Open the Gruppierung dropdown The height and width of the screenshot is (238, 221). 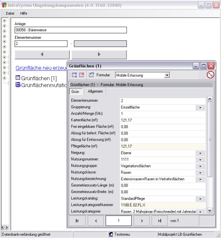point(201,108)
